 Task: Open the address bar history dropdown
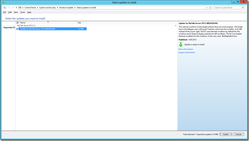click(x=206, y=8)
